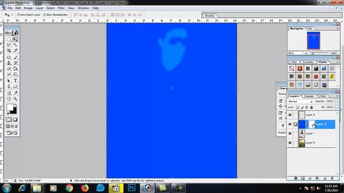Select the Shape tool
The width and height of the screenshot is (344, 193).
tap(16, 86)
